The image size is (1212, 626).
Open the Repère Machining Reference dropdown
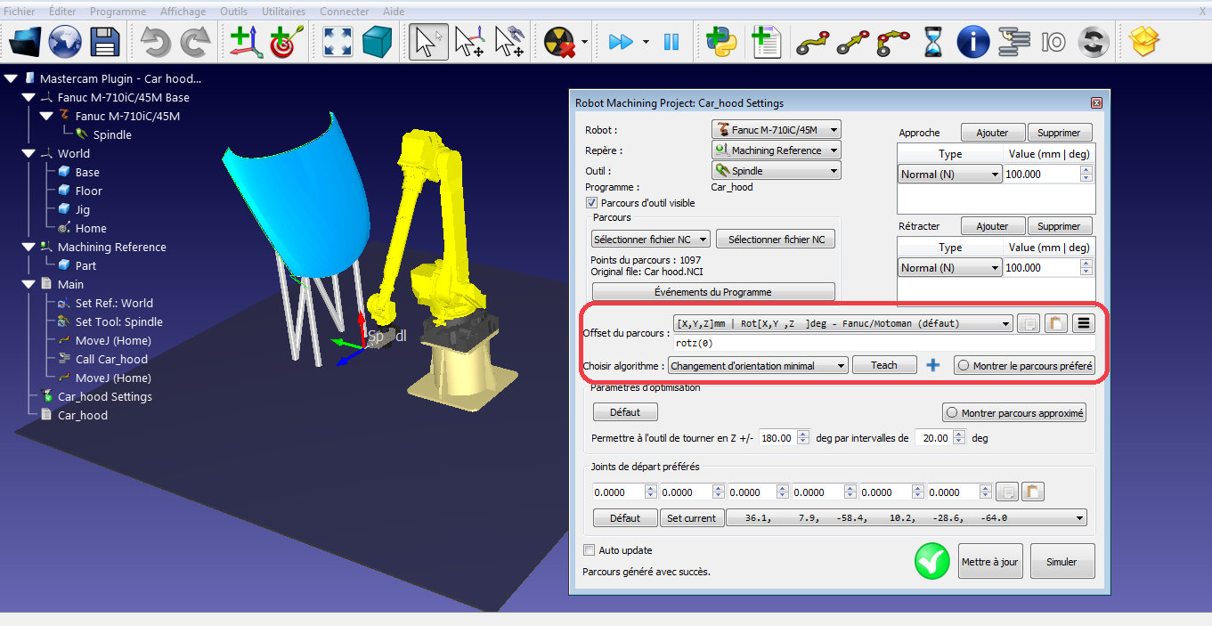tap(776, 150)
